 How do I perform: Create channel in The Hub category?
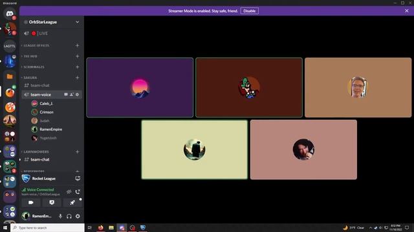pyautogui.click(x=77, y=56)
